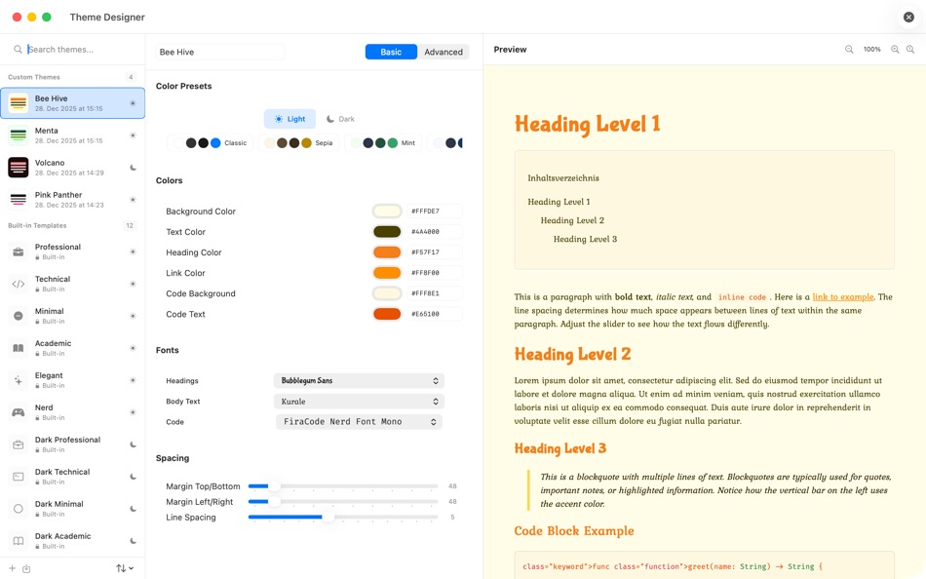Click the 100% zoom level label
926x579 pixels.
[871, 50]
